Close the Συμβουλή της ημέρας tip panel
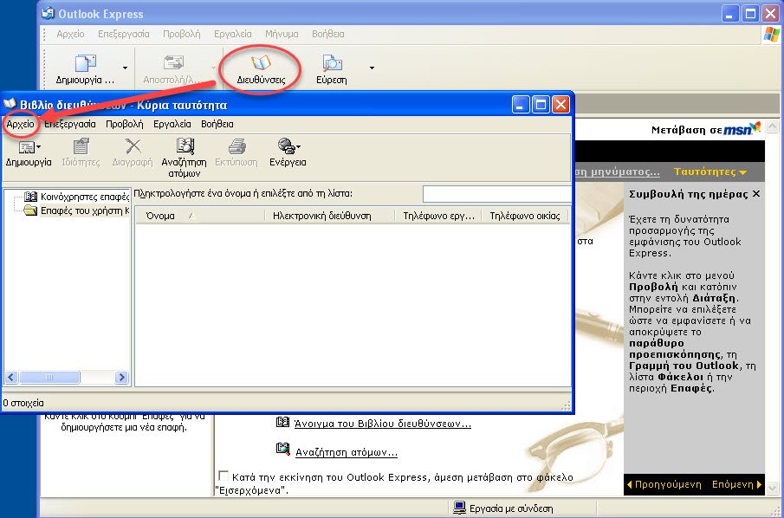The image size is (784, 518). tap(756, 193)
